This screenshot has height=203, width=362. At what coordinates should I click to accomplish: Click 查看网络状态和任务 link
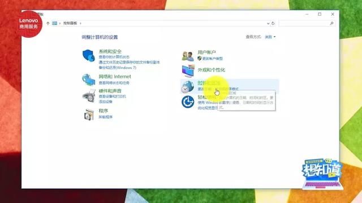pos(114,83)
